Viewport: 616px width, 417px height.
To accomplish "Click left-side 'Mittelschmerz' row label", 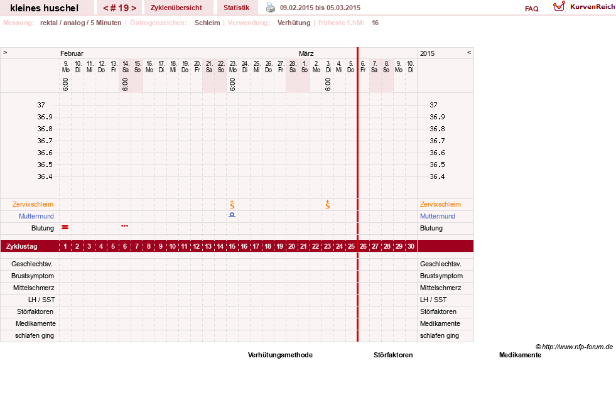I will (x=33, y=288).
